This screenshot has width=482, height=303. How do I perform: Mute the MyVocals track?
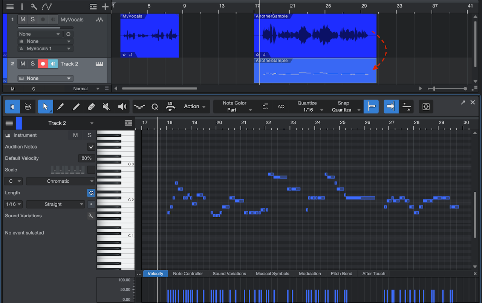[22, 19]
